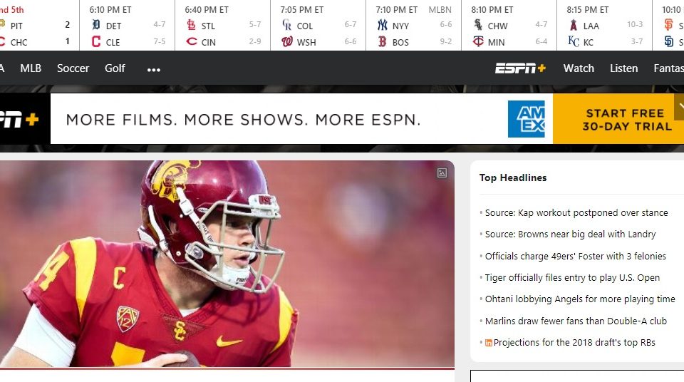Click the St. Louis Cardinals logo
This screenshot has height=382, width=684.
pos(191,25)
